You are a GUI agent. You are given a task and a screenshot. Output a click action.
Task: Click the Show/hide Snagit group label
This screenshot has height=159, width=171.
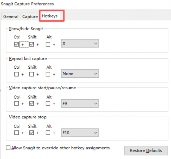tap(26, 29)
